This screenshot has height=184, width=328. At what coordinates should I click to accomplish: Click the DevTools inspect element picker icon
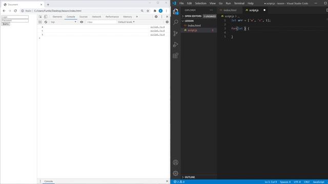pos(40,17)
